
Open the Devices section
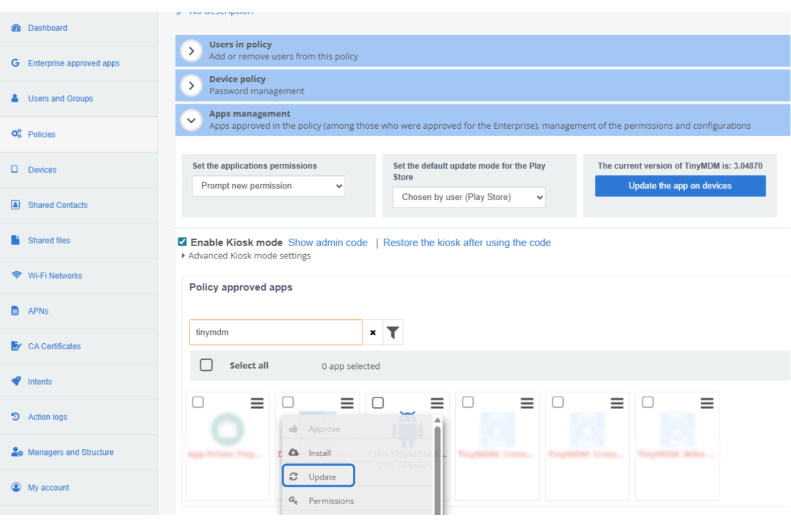point(42,169)
